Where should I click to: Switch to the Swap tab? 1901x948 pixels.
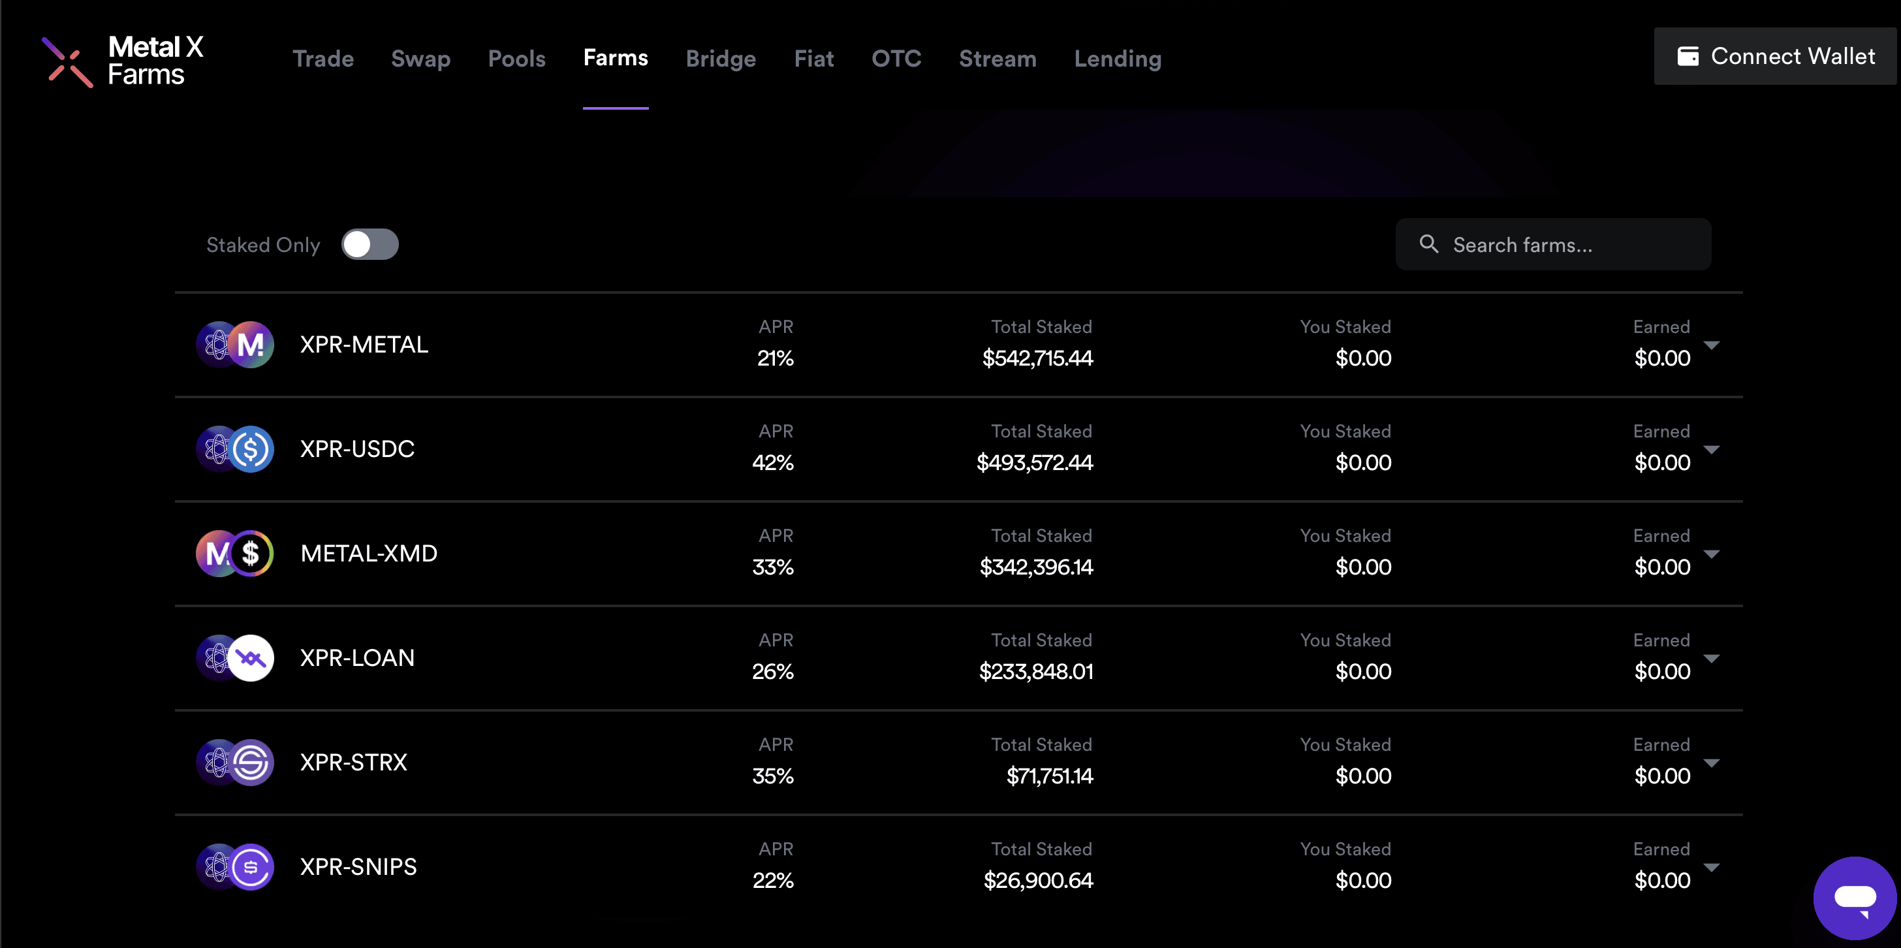point(420,58)
